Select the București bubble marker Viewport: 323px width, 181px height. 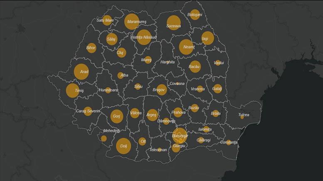click(180, 135)
